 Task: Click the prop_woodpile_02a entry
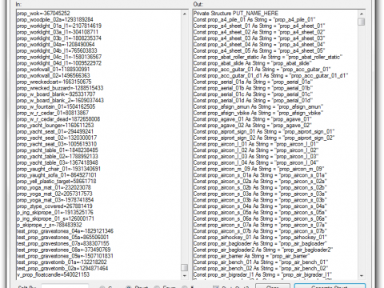pyautogui.click(x=55, y=19)
